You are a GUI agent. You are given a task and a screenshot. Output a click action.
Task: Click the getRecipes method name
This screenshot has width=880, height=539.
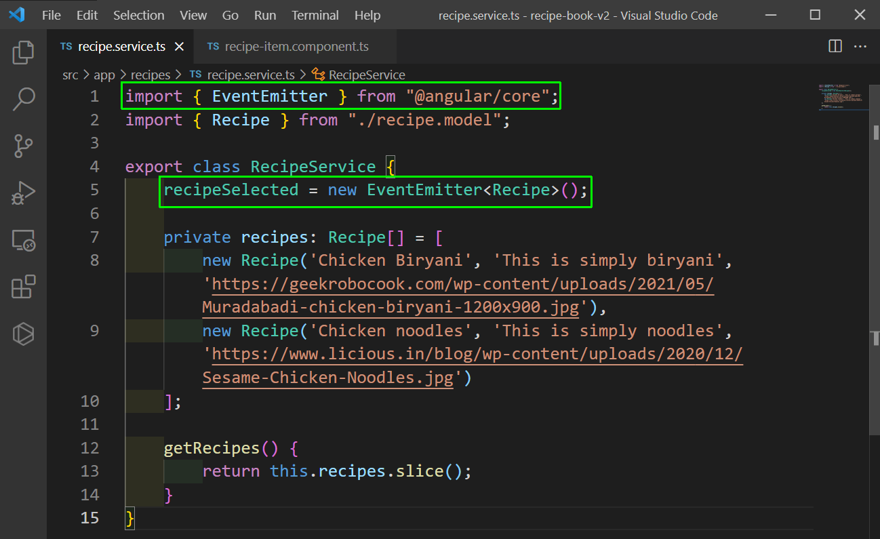pos(212,448)
